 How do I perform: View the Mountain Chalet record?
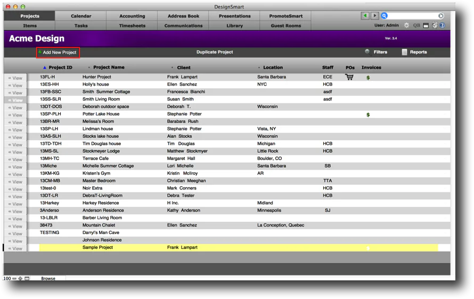click(15, 226)
